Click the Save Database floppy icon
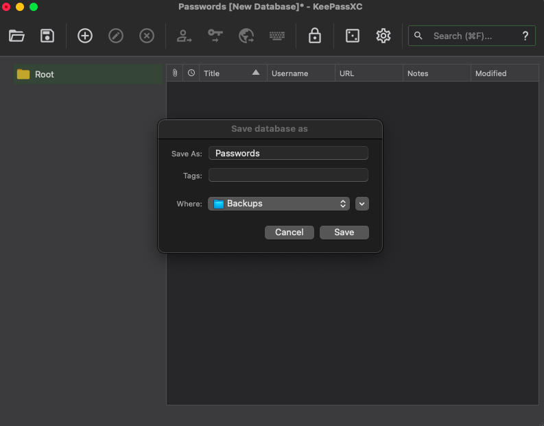 [x=47, y=36]
